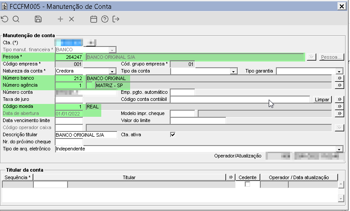Tick the Cedente checkbox in titular grid
350x211 pixels.
click(x=247, y=184)
